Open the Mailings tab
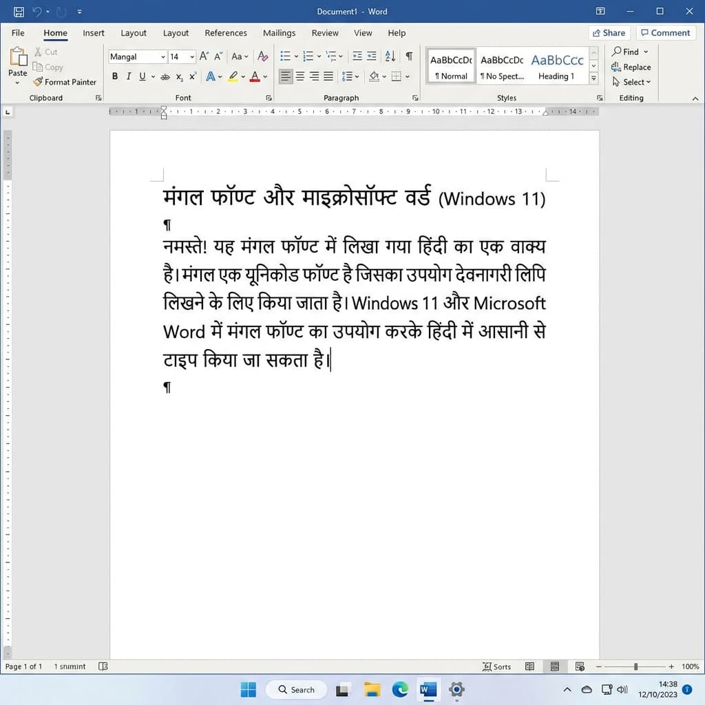 tap(280, 33)
